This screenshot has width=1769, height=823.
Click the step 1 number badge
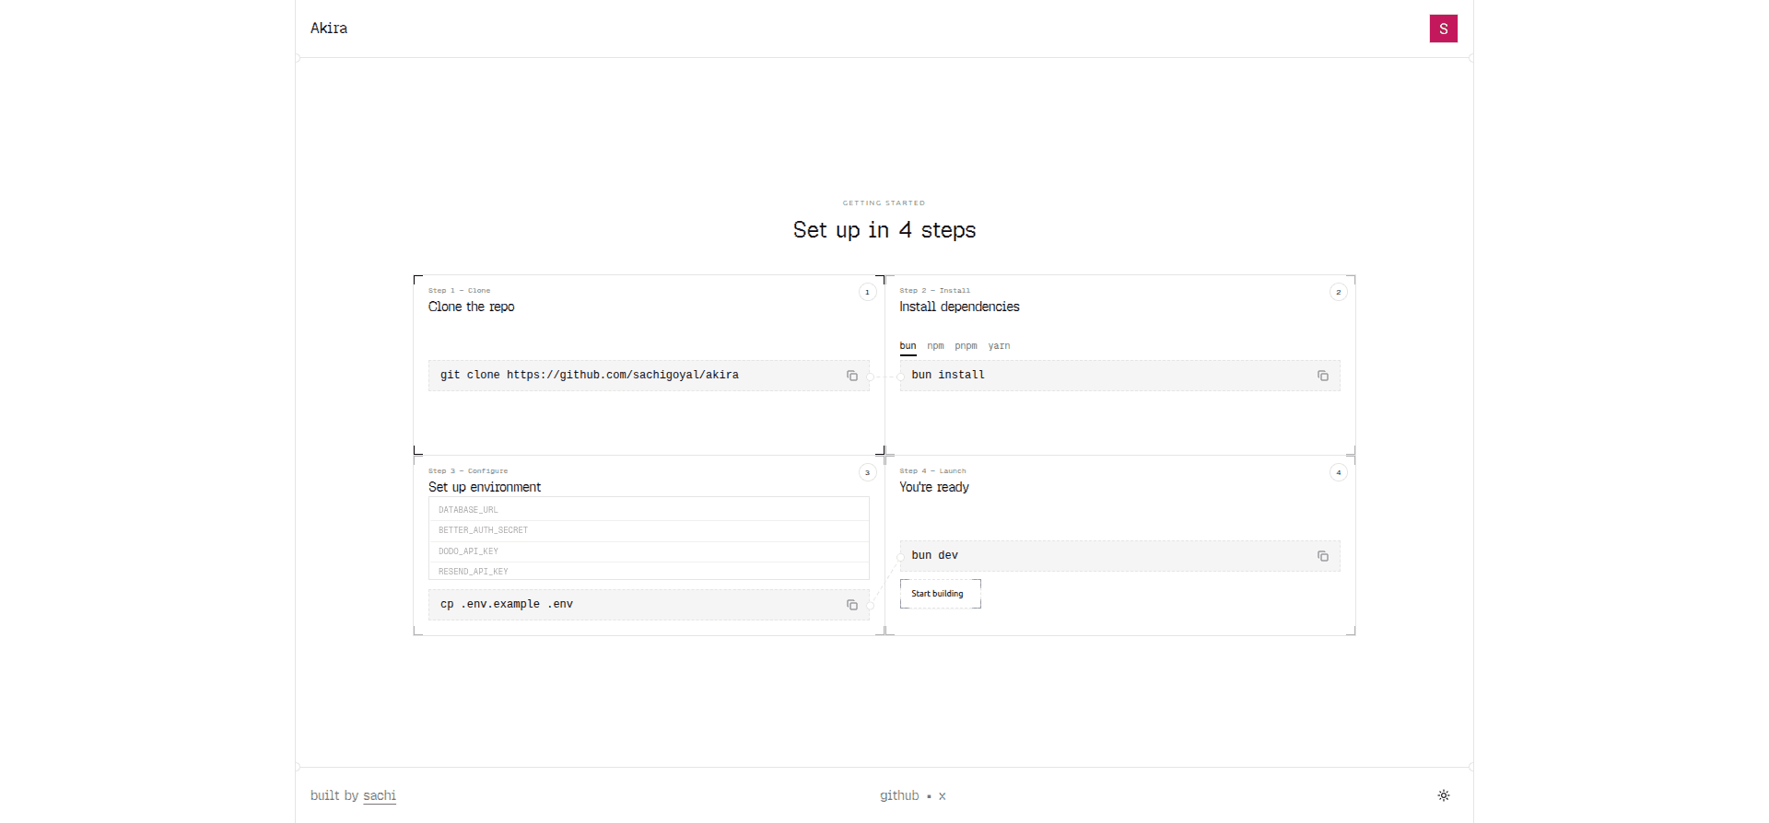pos(867,292)
